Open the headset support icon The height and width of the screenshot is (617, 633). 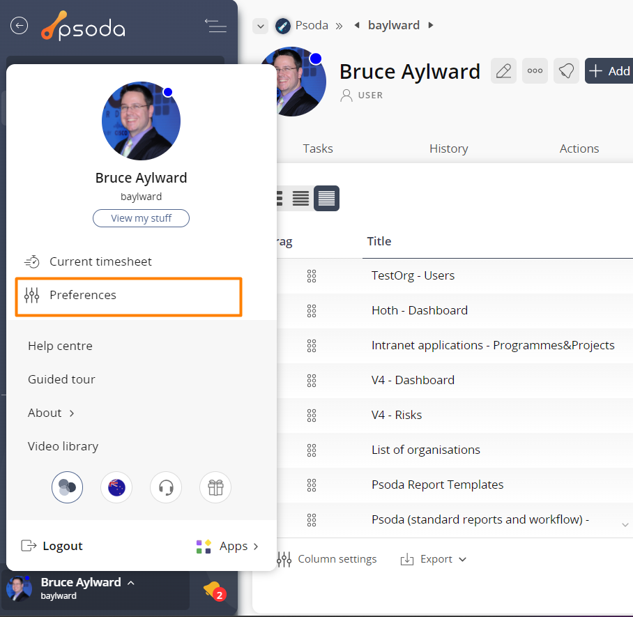pyautogui.click(x=166, y=487)
